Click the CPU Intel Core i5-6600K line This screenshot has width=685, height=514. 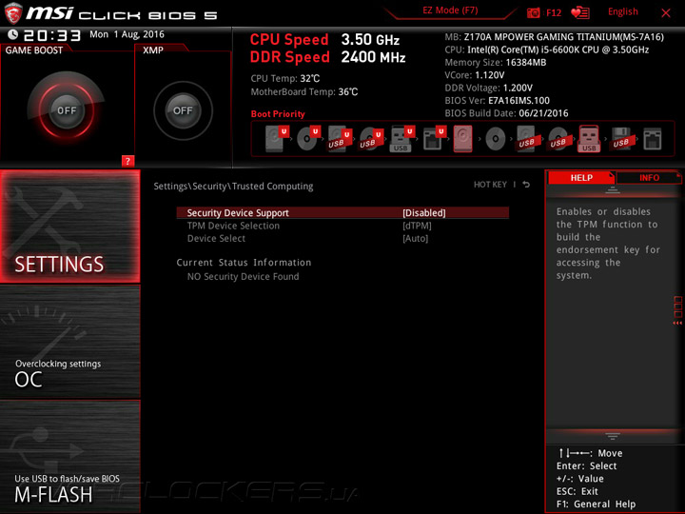(x=546, y=49)
